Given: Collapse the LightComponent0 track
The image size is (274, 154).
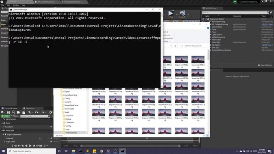Looking at the screenshot, I should (3, 134).
